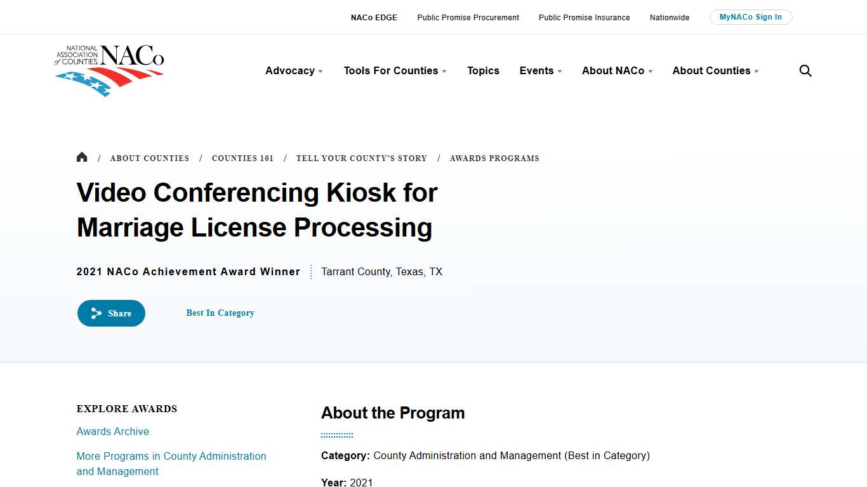This screenshot has height=487, width=867.
Task: Click the home icon in the breadcrumb
Action: [x=82, y=157]
